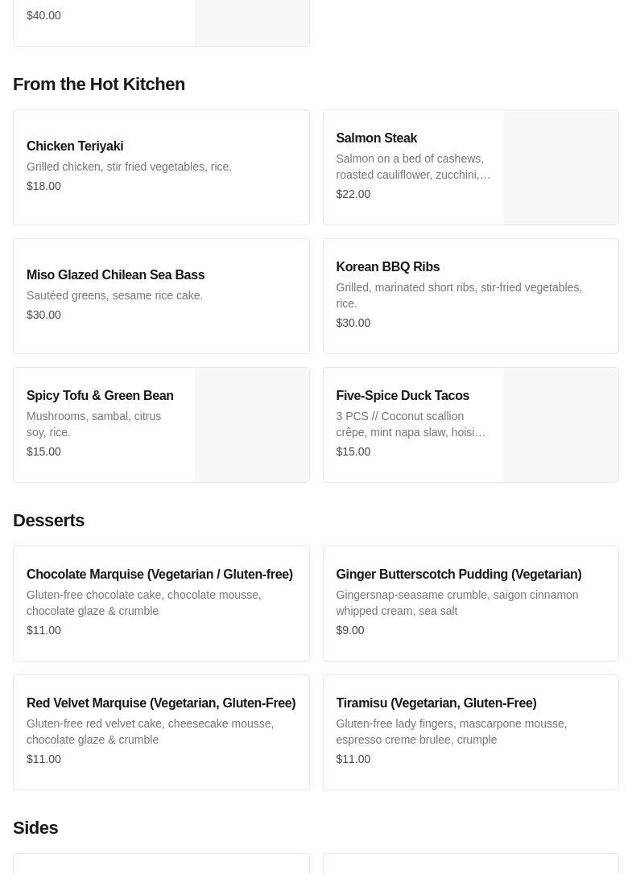
Task: Click the Korean BBQ Ribs $30.00 price
Action: click(x=353, y=323)
